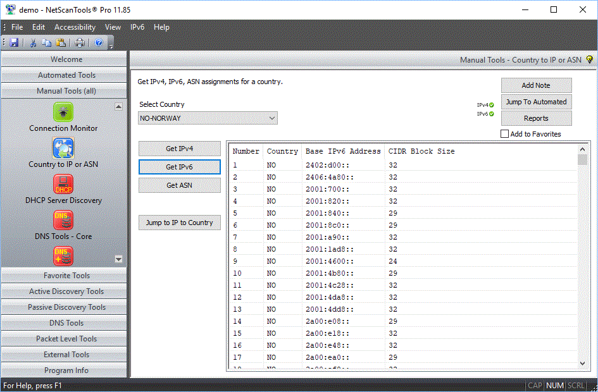Open the Select Country dropdown
598x392 pixels.
pos(208,118)
